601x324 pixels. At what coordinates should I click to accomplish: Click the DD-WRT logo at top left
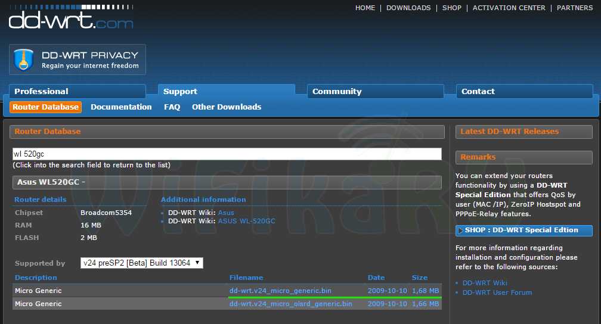[x=70, y=20]
